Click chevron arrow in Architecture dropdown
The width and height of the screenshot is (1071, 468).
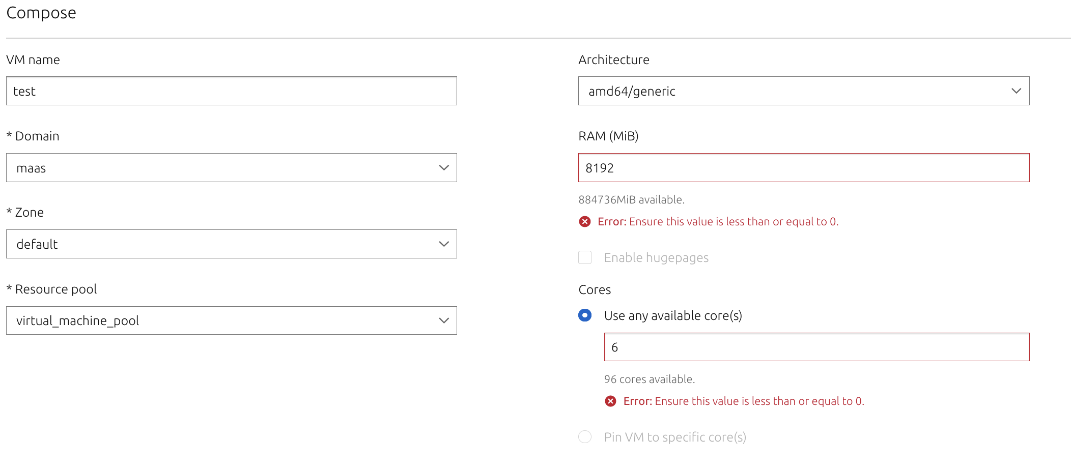point(1016,91)
